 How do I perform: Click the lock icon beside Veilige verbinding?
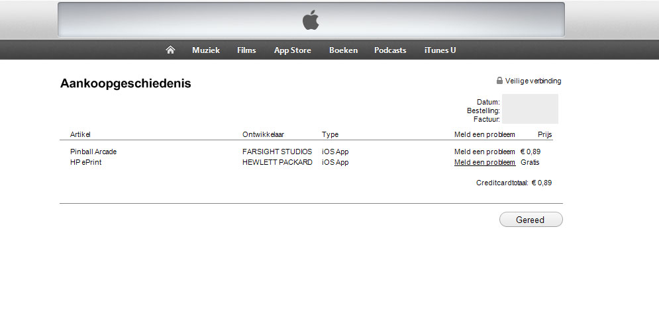point(499,81)
